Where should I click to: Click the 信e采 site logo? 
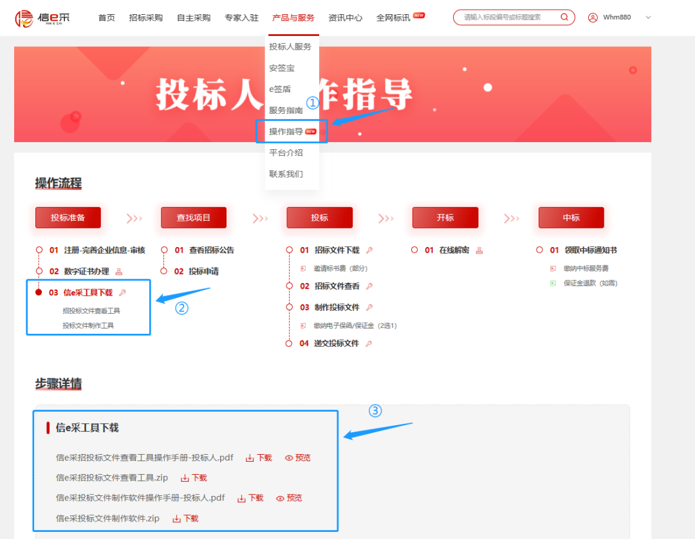42,18
